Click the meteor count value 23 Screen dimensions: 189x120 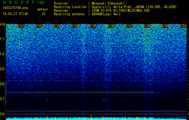[x=44, y=14]
